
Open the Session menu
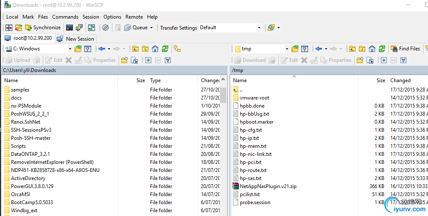(91, 17)
